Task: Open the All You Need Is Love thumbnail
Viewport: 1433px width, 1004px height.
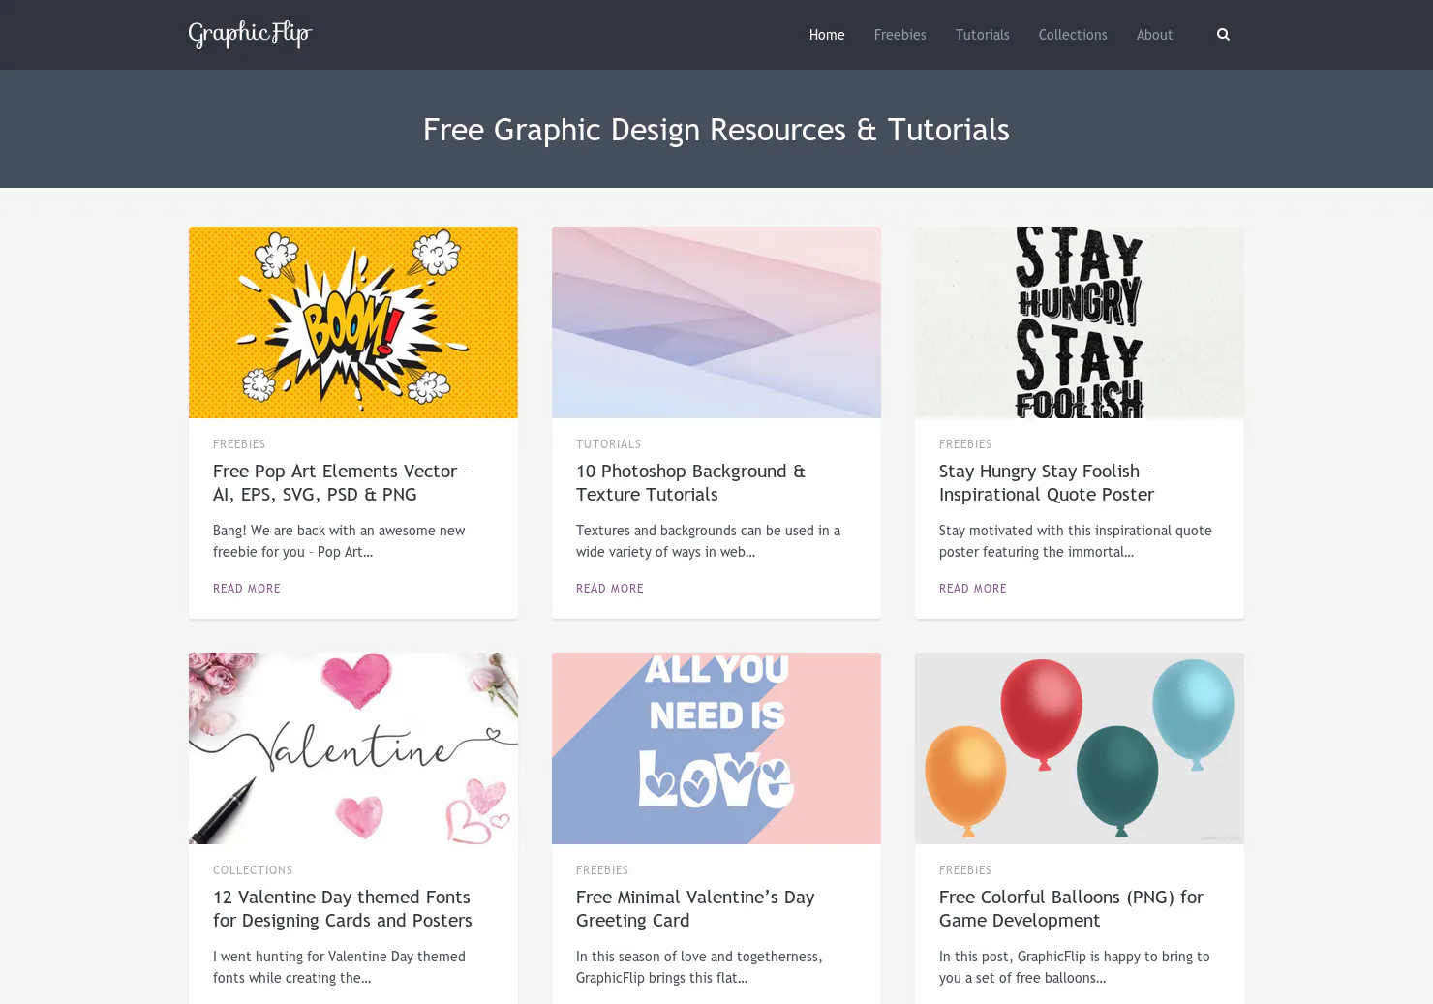Action: pyautogui.click(x=716, y=748)
